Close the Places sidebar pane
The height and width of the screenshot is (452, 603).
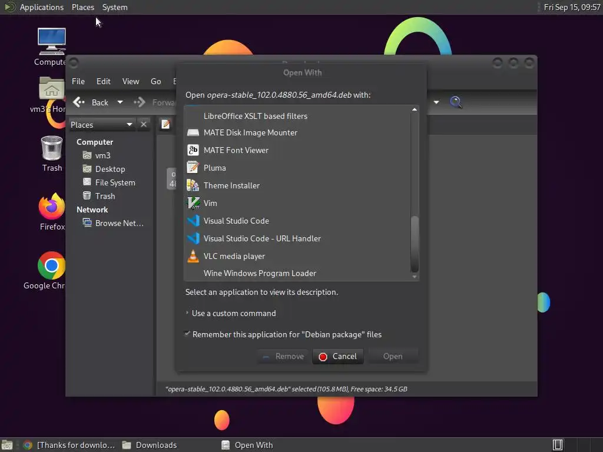pyautogui.click(x=144, y=125)
